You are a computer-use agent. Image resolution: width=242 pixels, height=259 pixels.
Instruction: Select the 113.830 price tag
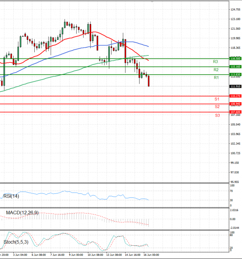(236, 74)
